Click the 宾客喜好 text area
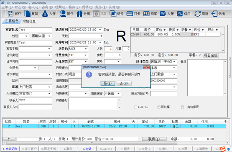Viewport: 232px width, 152px height. 93,104
